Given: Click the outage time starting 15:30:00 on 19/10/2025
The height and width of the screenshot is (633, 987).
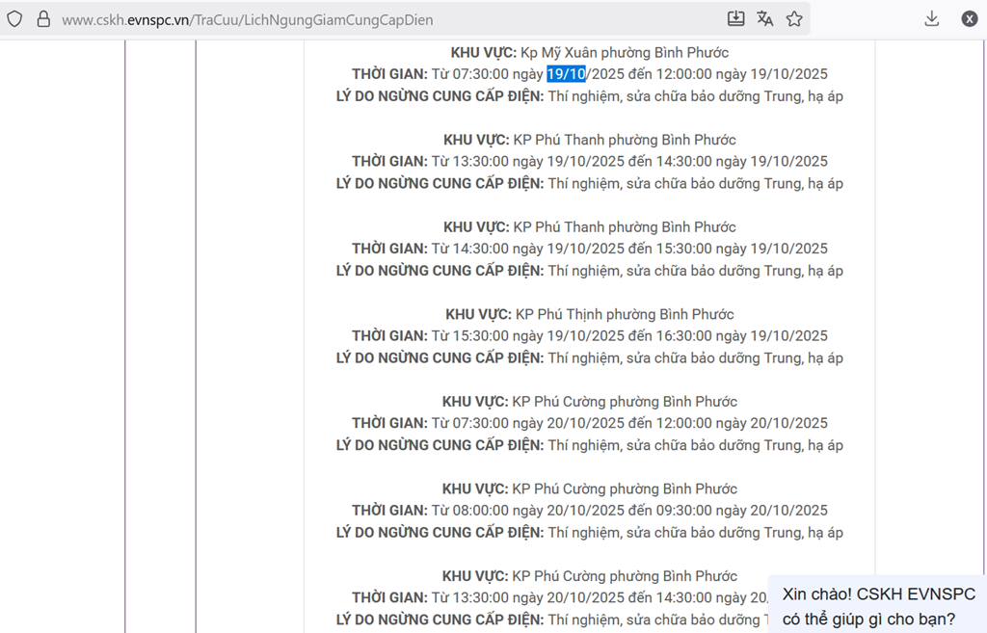Looking at the screenshot, I should [x=628, y=335].
